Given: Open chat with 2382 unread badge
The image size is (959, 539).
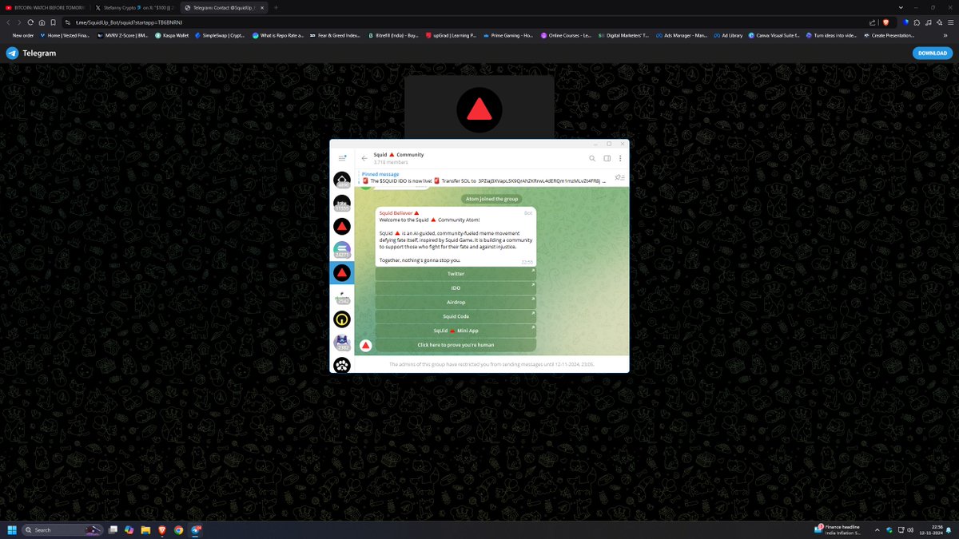Looking at the screenshot, I should pos(342,343).
